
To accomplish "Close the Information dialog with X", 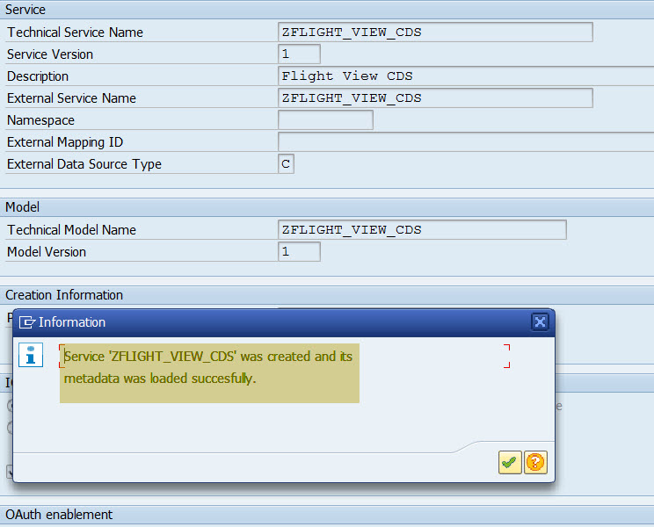I will 541,322.
